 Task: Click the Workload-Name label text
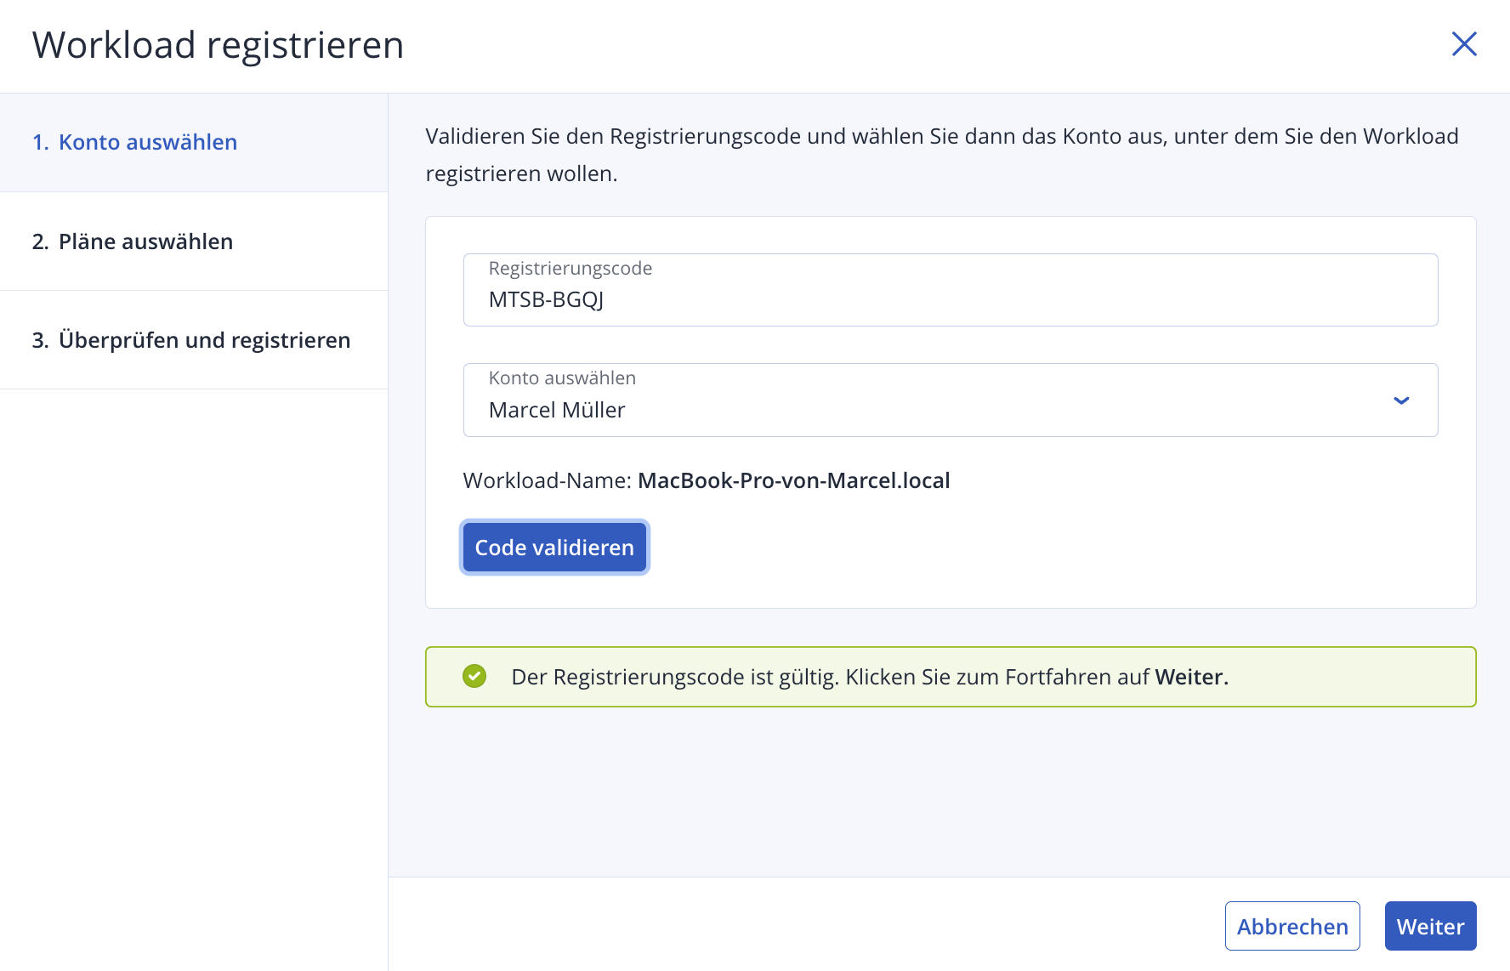(547, 480)
